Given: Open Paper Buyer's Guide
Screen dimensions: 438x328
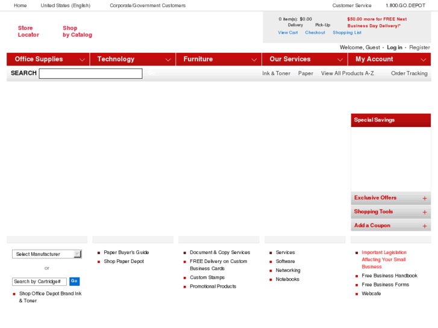Looking at the screenshot, I should click(x=127, y=252).
